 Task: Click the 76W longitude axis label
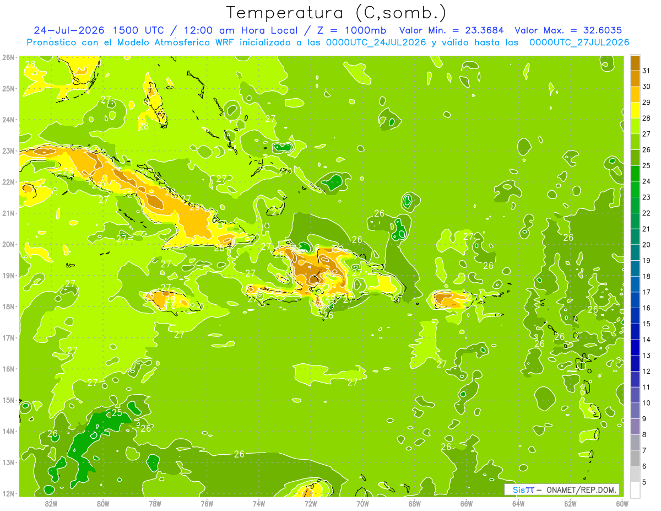(x=207, y=503)
